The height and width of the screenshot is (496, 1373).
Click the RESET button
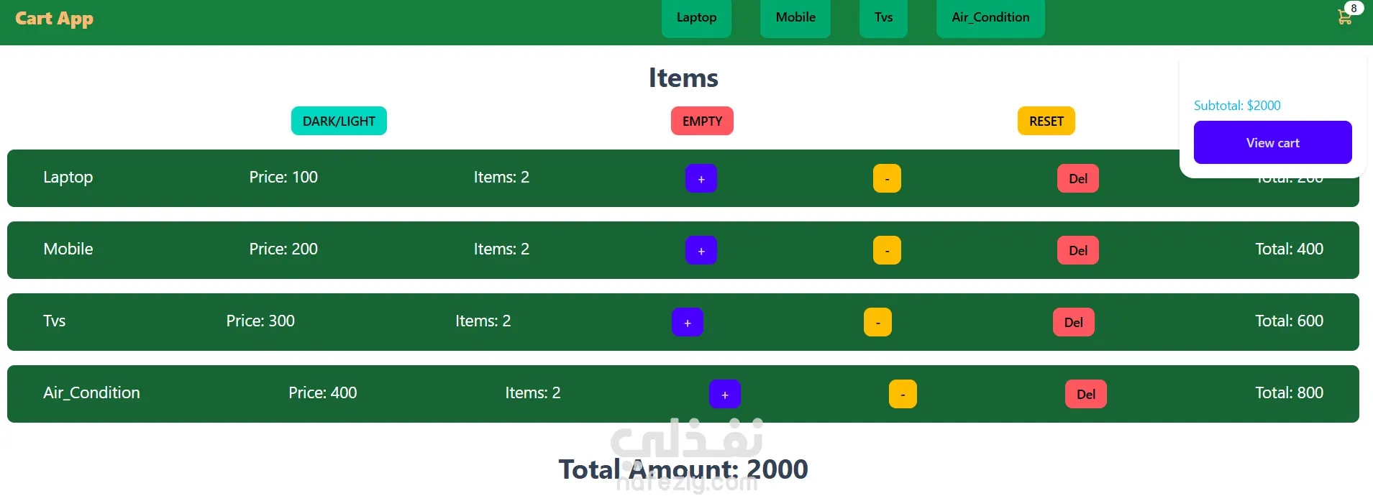pos(1046,121)
